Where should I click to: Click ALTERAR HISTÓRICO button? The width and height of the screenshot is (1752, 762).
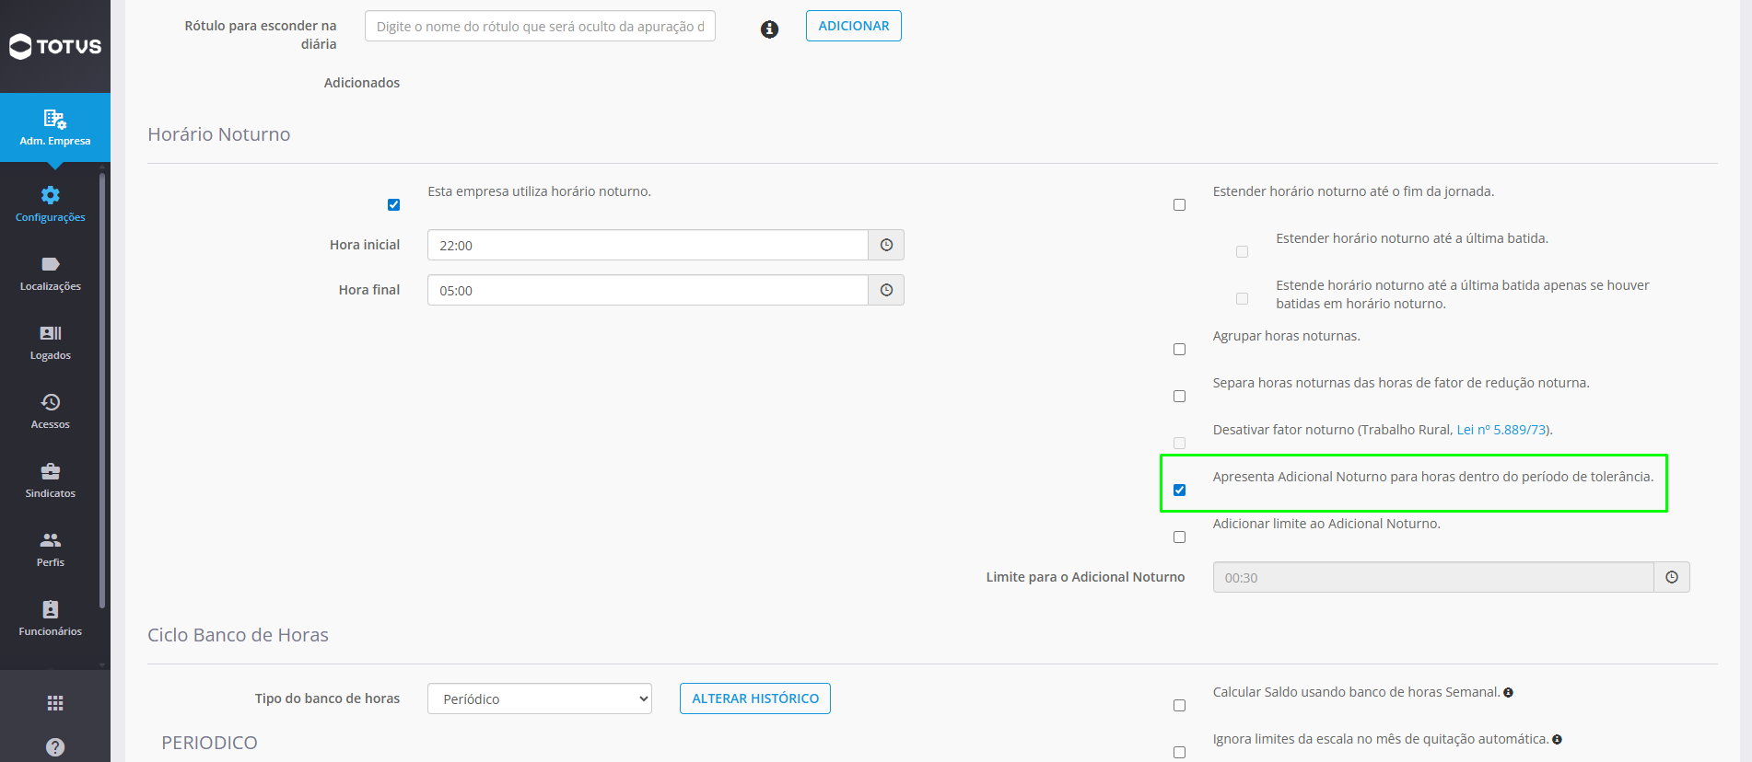pos(755,698)
